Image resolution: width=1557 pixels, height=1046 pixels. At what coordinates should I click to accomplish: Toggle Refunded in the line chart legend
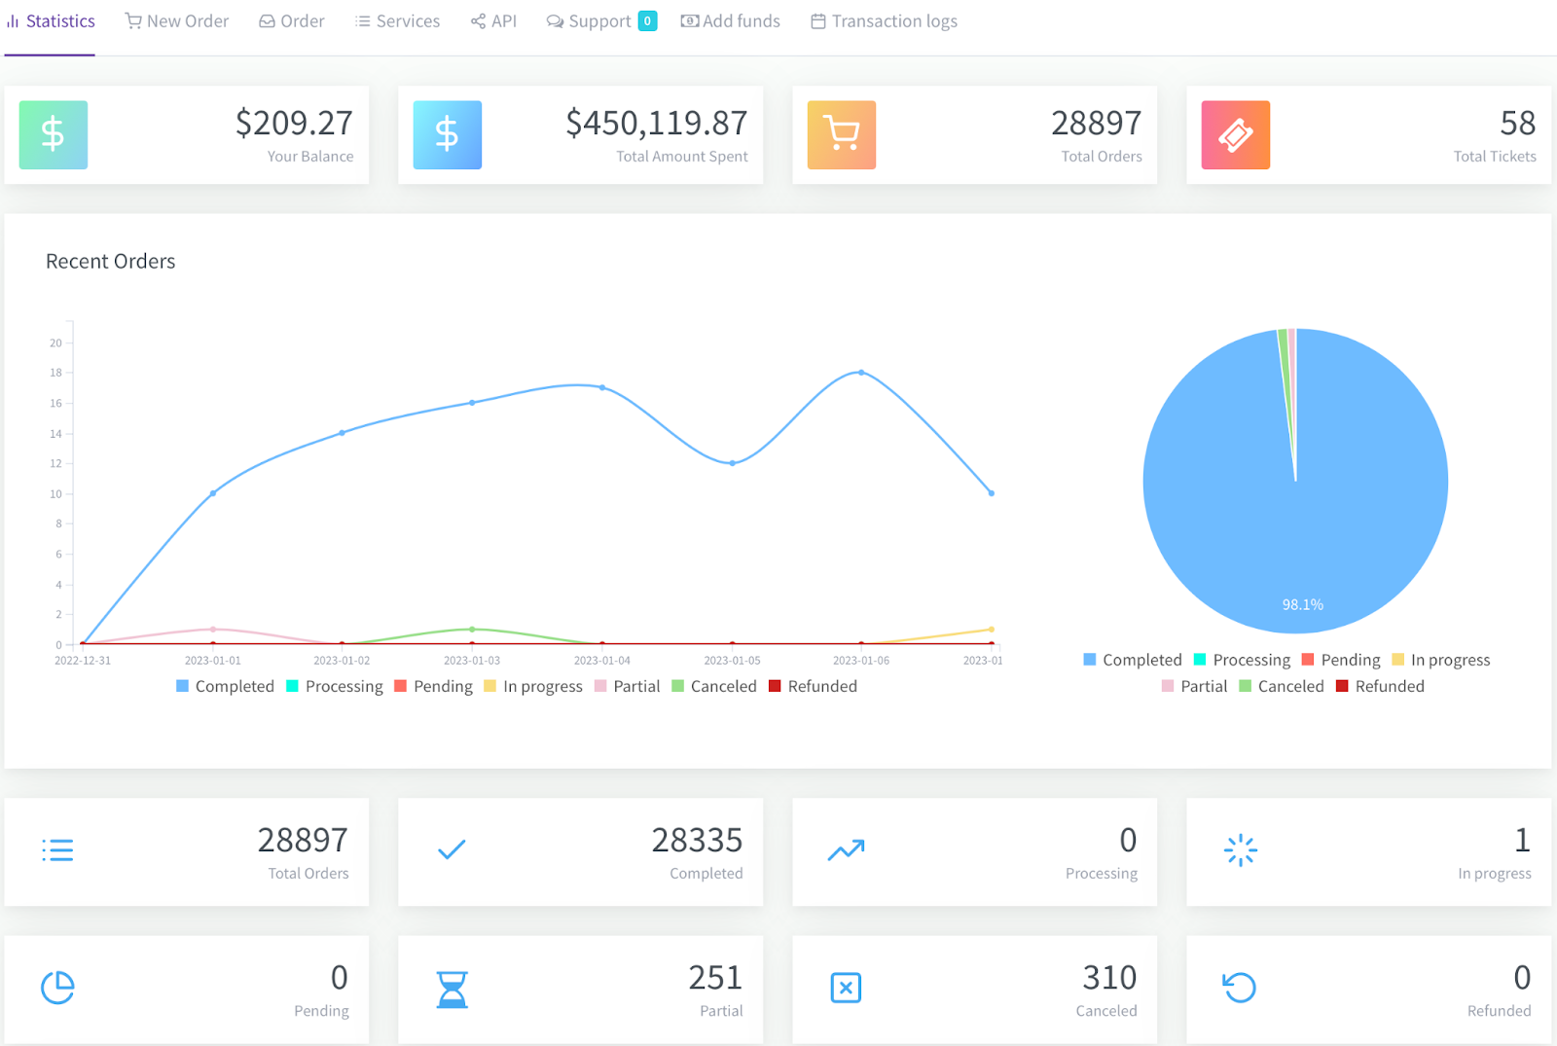point(814,686)
